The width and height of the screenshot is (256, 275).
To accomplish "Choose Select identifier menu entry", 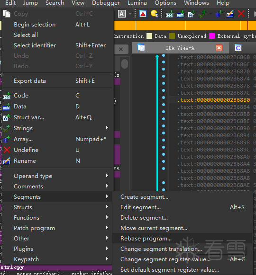I will [x=57, y=45].
